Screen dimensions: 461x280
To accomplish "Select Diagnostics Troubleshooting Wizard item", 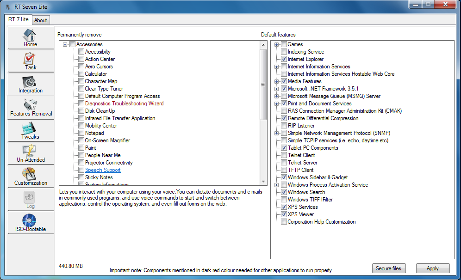I will (x=125, y=103).
